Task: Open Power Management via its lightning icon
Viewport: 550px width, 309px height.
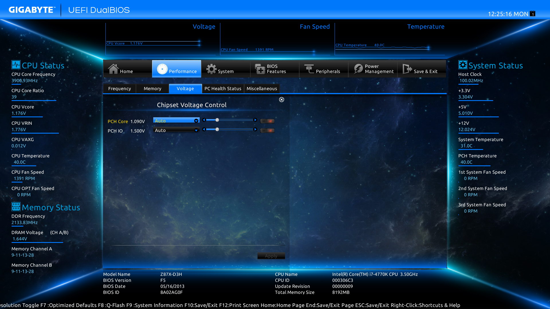Action: [358, 69]
